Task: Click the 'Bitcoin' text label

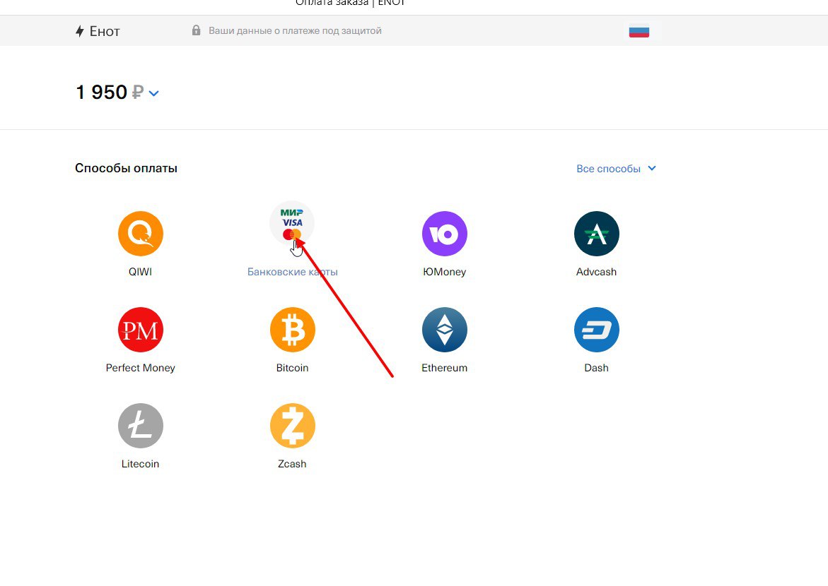Action: (292, 368)
